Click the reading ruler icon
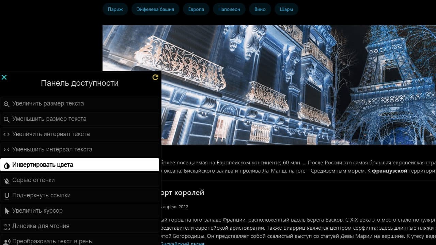The height and width of the screenshot is (245, 436). (6, 226)
